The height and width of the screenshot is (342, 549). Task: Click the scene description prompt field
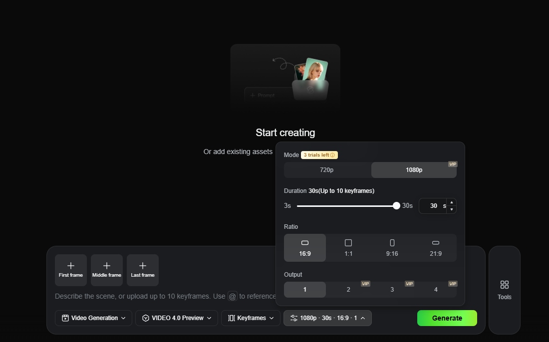pyautogui.click(x=165, y=296)
